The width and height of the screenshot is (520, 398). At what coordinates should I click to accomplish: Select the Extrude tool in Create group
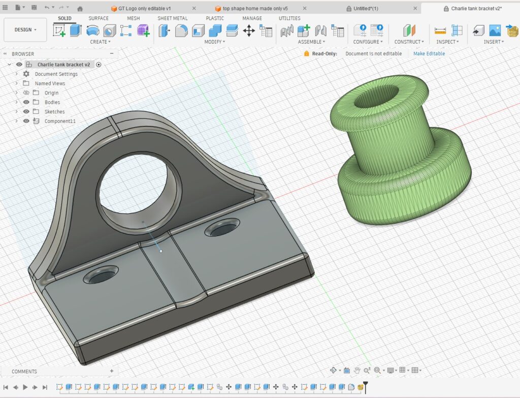coord(76,30)
